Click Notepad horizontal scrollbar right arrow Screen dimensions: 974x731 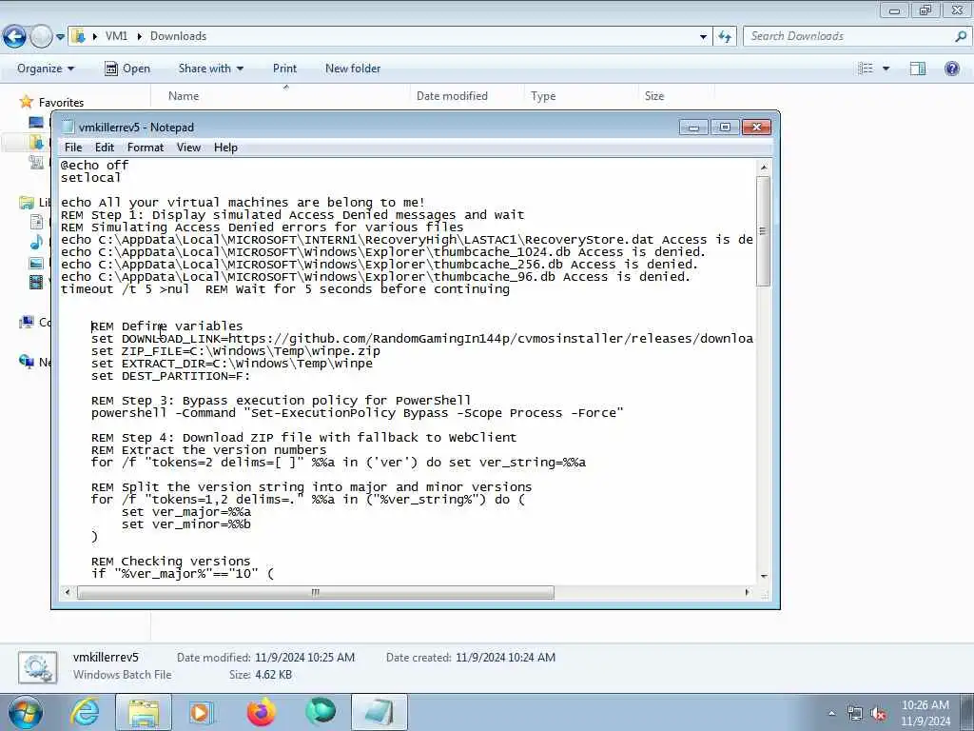748,592
